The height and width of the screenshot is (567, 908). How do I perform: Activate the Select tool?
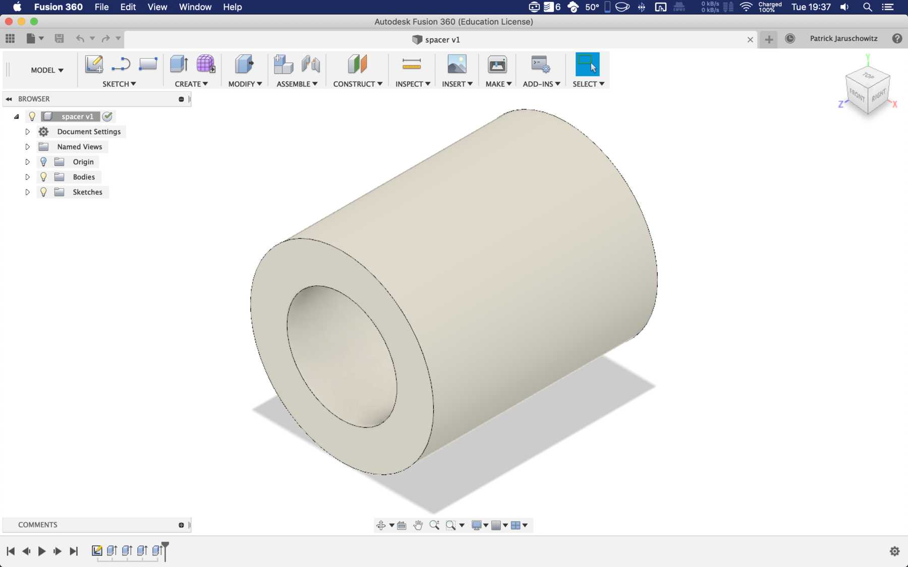tap(588, 64)
